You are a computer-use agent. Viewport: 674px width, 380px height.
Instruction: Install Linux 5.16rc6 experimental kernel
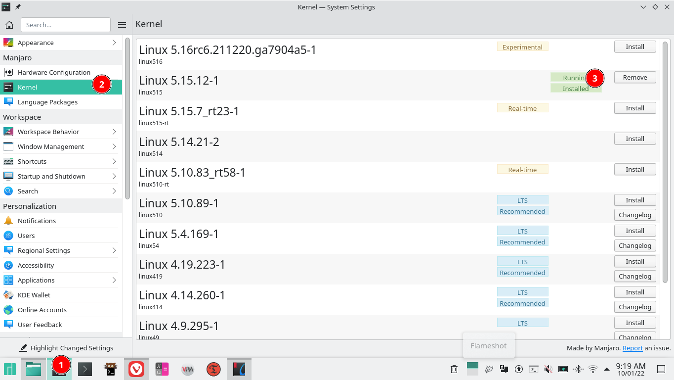tap(635, 47)
